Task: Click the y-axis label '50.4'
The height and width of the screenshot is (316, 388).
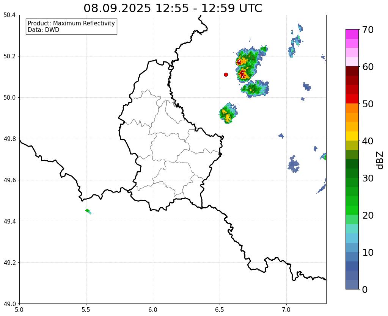Action: (9, 15)
